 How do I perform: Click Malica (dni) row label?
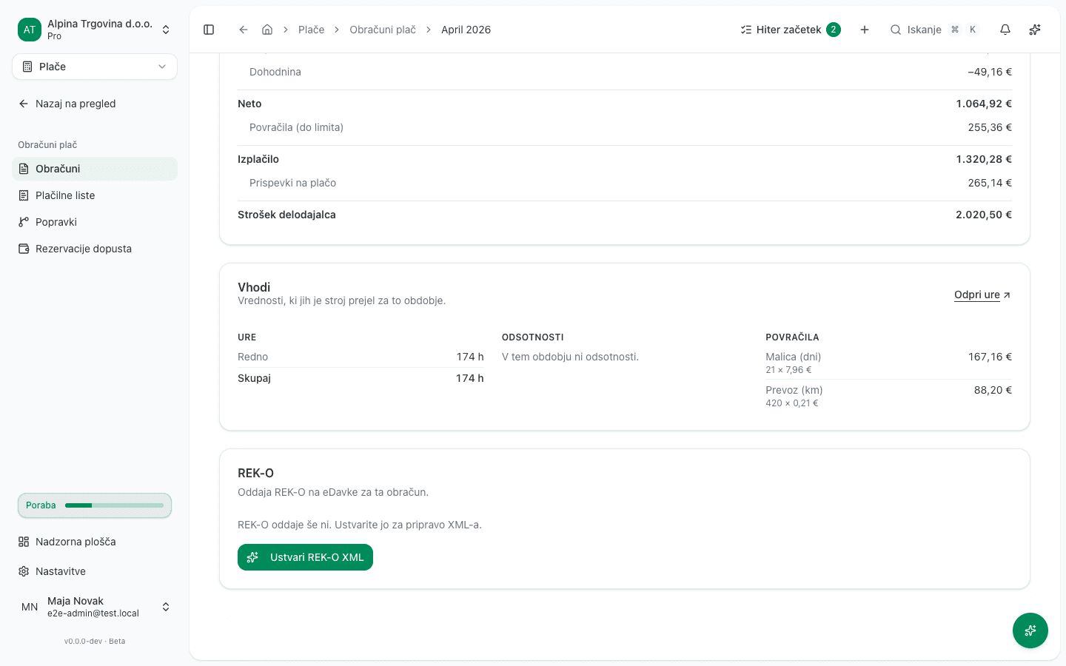coord(794,357)
